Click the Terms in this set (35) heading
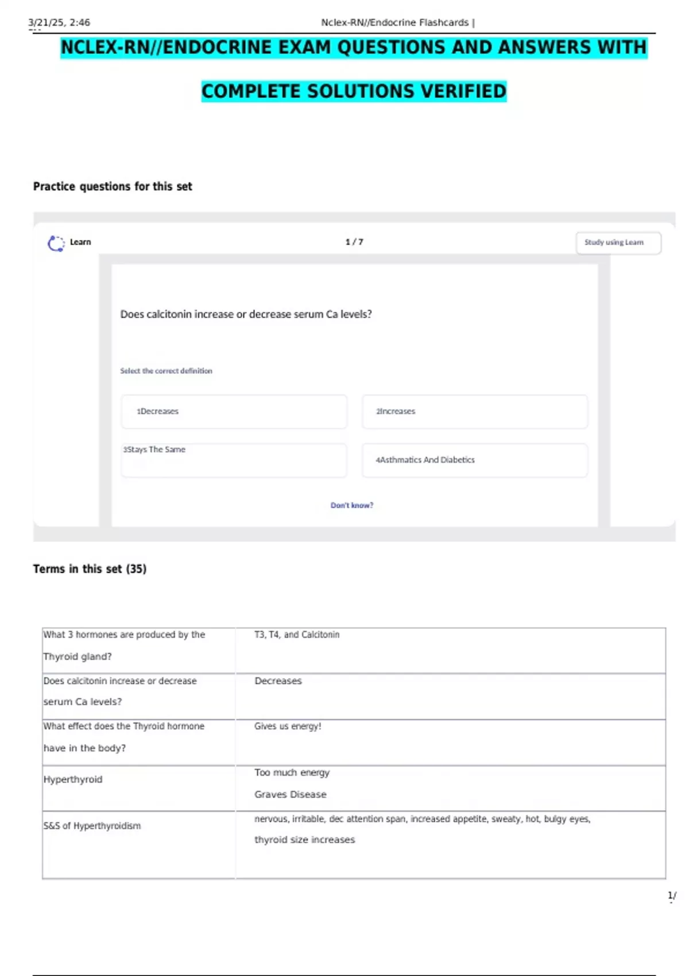Image resolution: width=689 pixels, height=976 pixels. click(90, 569)
